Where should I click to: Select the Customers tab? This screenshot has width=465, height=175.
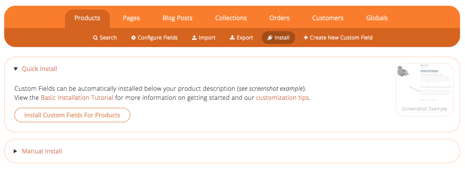pyautogui.click(x=328, y=18)
